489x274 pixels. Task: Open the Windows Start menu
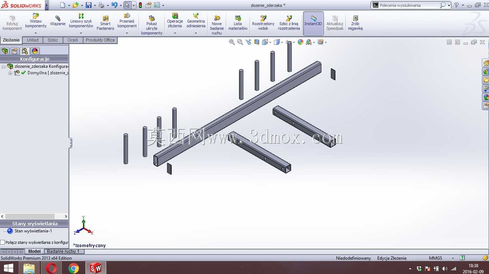[9, 268]
